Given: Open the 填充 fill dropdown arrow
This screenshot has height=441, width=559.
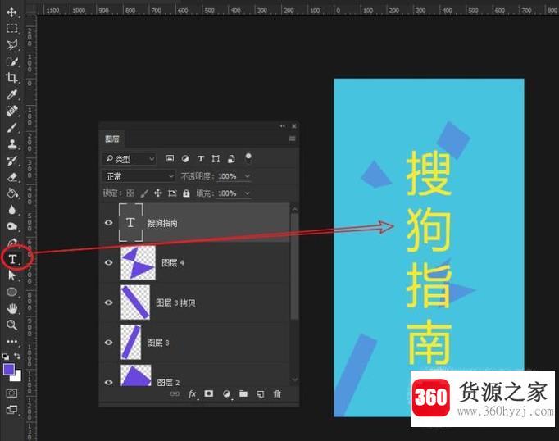Looking at the screenshot, I should pos(248,193).
